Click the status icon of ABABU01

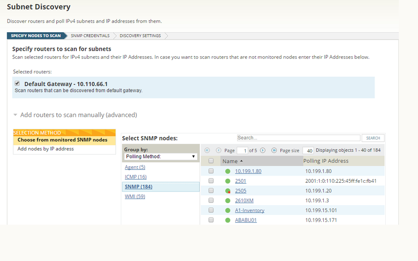[227, 220]
